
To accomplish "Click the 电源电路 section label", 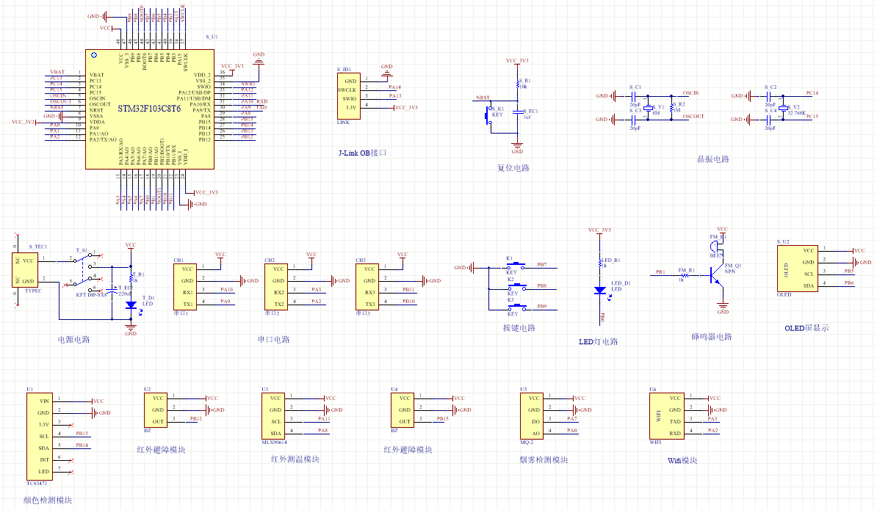I will (x=76, y=340).
